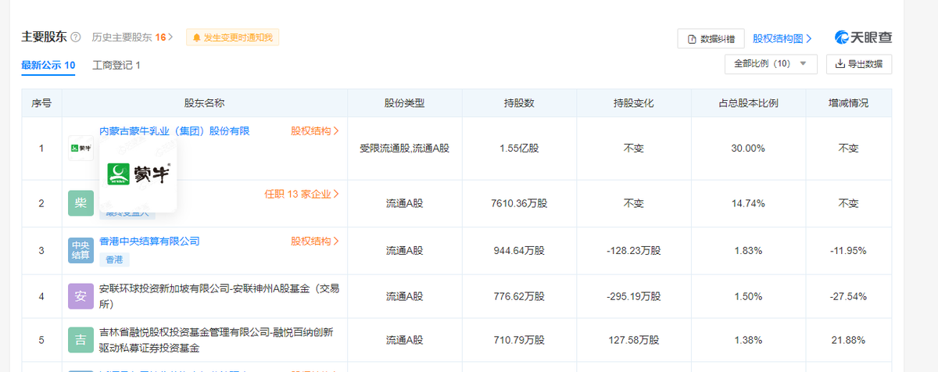This screenshot has width=938, height=372.
Task: Select the 21.88% cell
Action: [848, 340]
